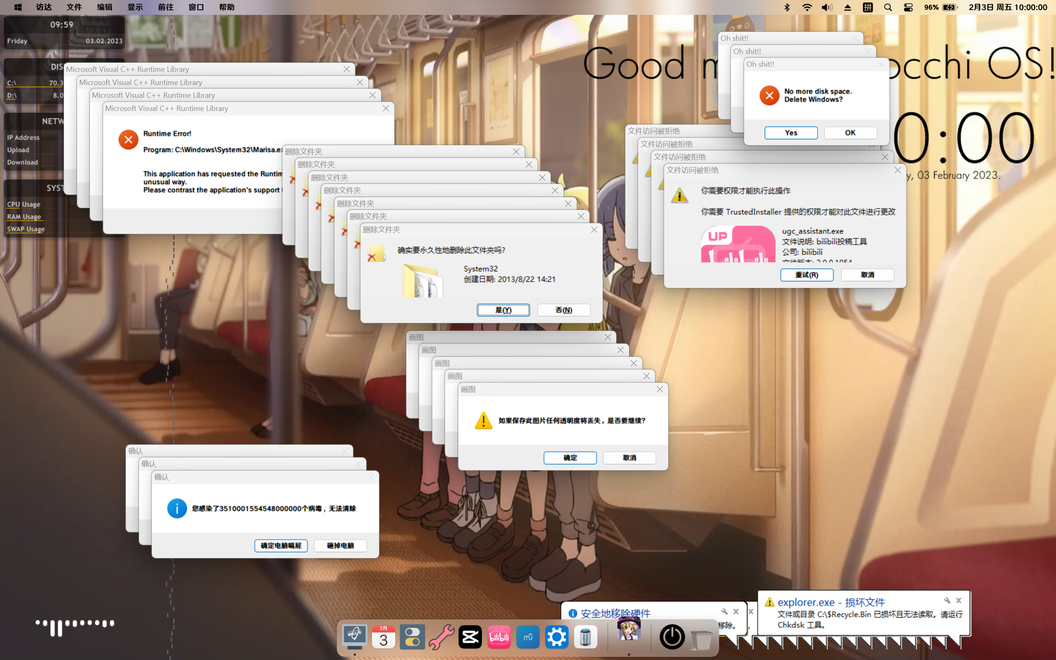
Task: Click the volume speaker icon
Action: (827, 7)
